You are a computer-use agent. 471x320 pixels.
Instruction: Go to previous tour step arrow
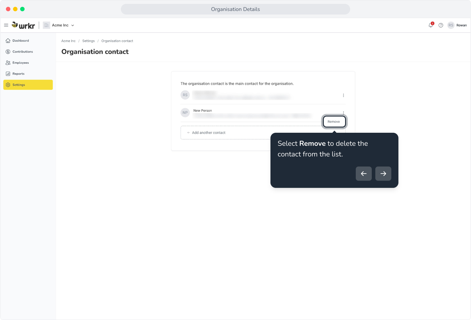pos(364,174)
